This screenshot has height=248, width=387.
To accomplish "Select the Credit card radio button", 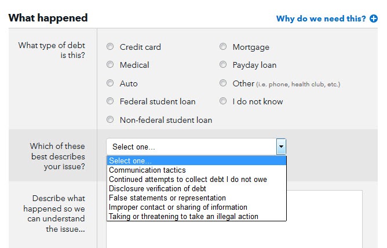I will pyautogui.click(x=110, y=47).
